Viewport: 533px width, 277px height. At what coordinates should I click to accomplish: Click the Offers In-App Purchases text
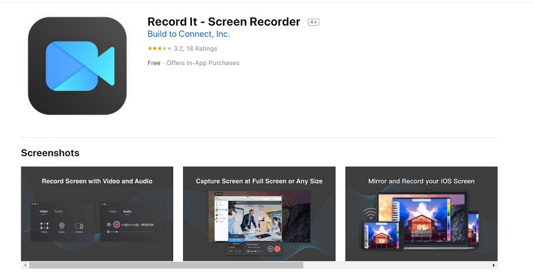coord(203,63)
